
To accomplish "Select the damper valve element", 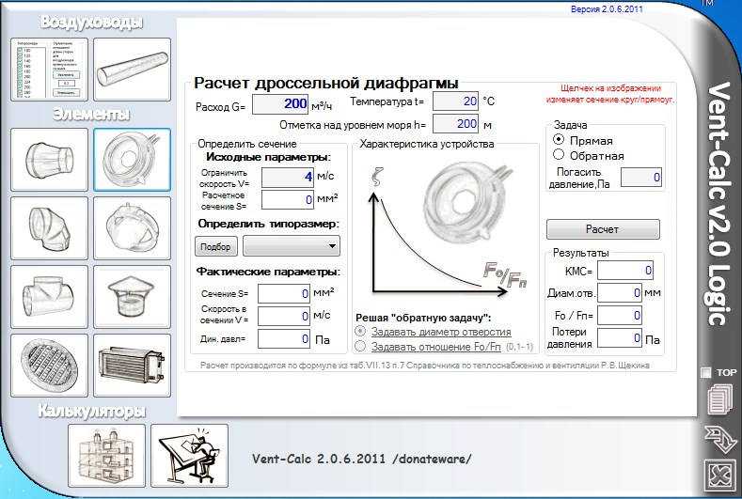I will pyautogui.click(x=132, y=228).
